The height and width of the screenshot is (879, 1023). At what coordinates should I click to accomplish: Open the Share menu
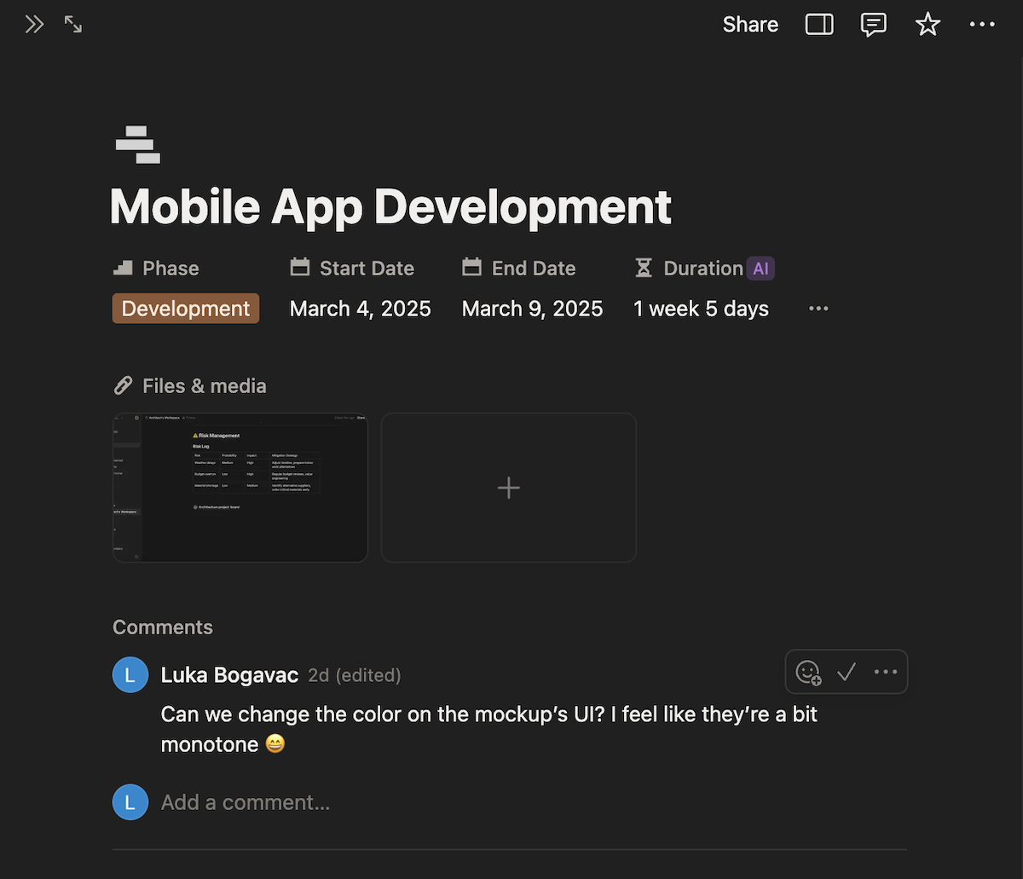(x=749, y=24)
